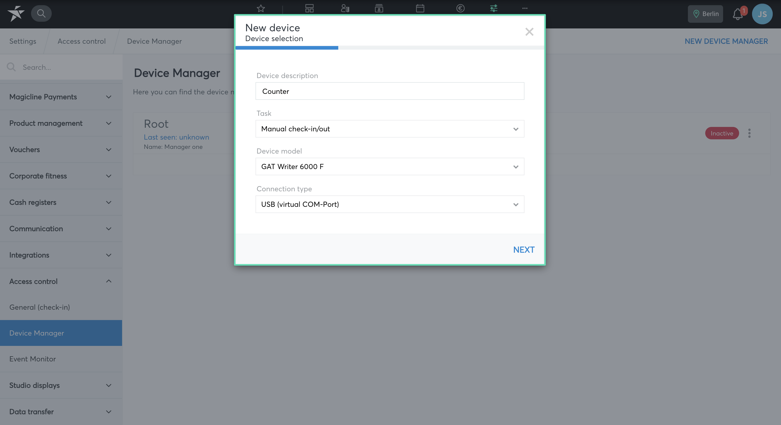
Task: Expand Product management section
Action: coord(61,123)
